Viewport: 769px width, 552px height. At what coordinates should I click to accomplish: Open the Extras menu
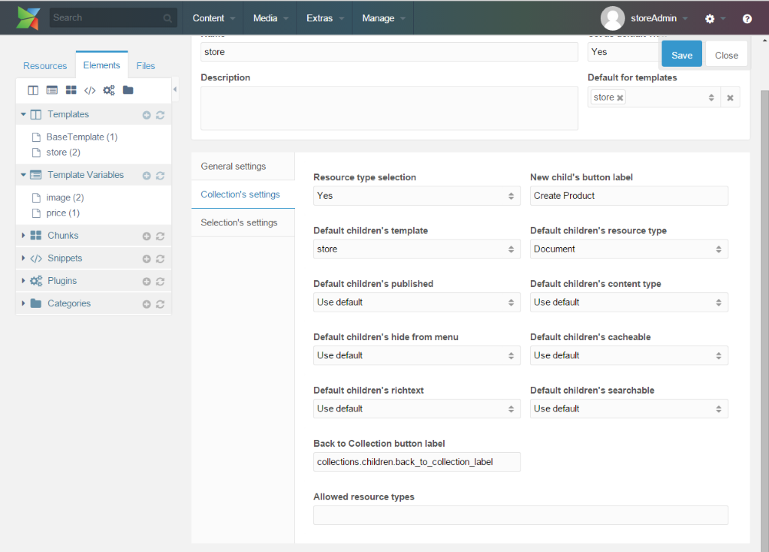[x=324, y=18]
